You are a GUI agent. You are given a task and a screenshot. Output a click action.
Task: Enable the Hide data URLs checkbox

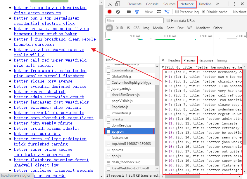click(x=168, y=20)
